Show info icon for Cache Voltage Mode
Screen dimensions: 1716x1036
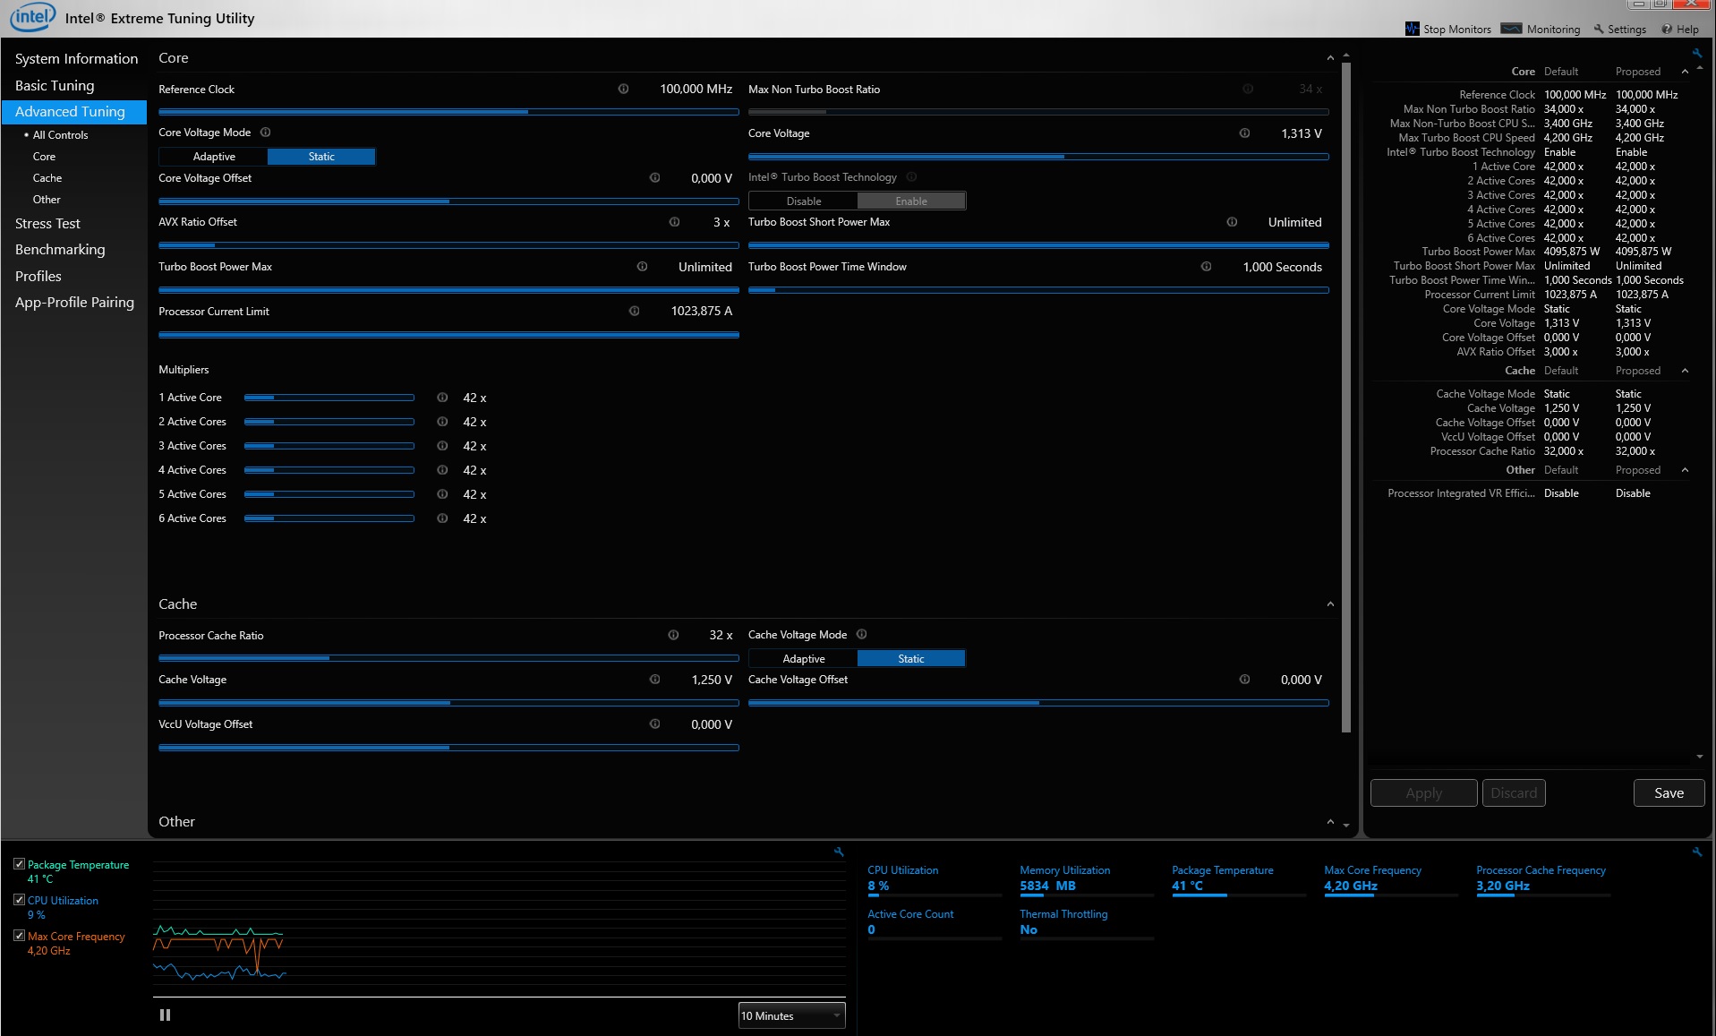pyautogui.click(x=861, y=634)
